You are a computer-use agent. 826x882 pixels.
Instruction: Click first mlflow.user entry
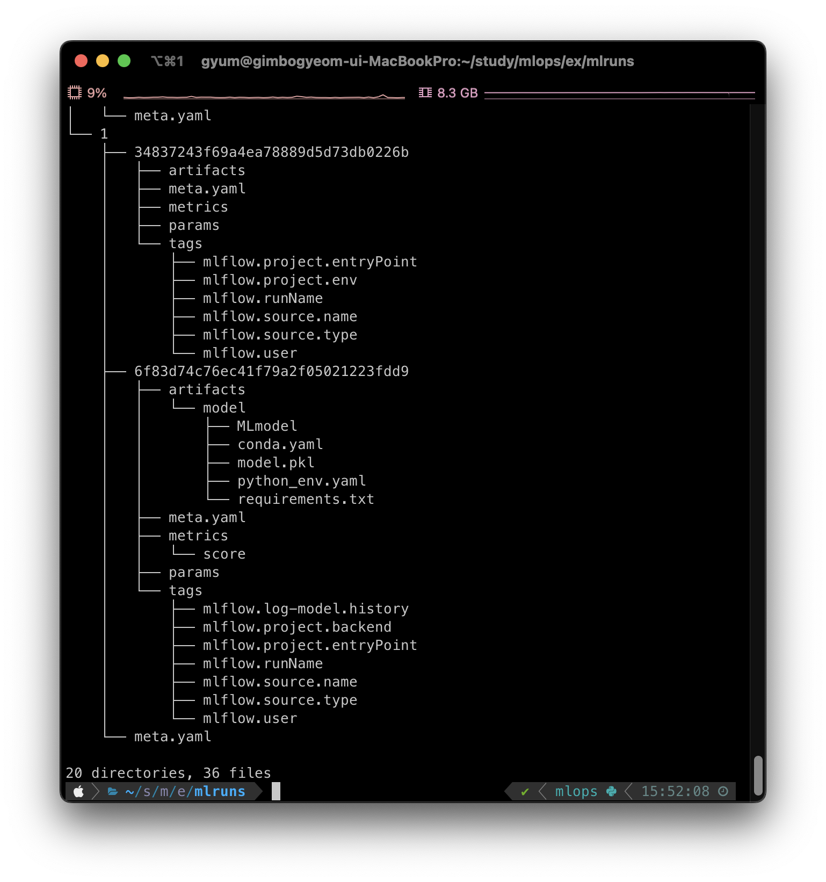[250, 353]
